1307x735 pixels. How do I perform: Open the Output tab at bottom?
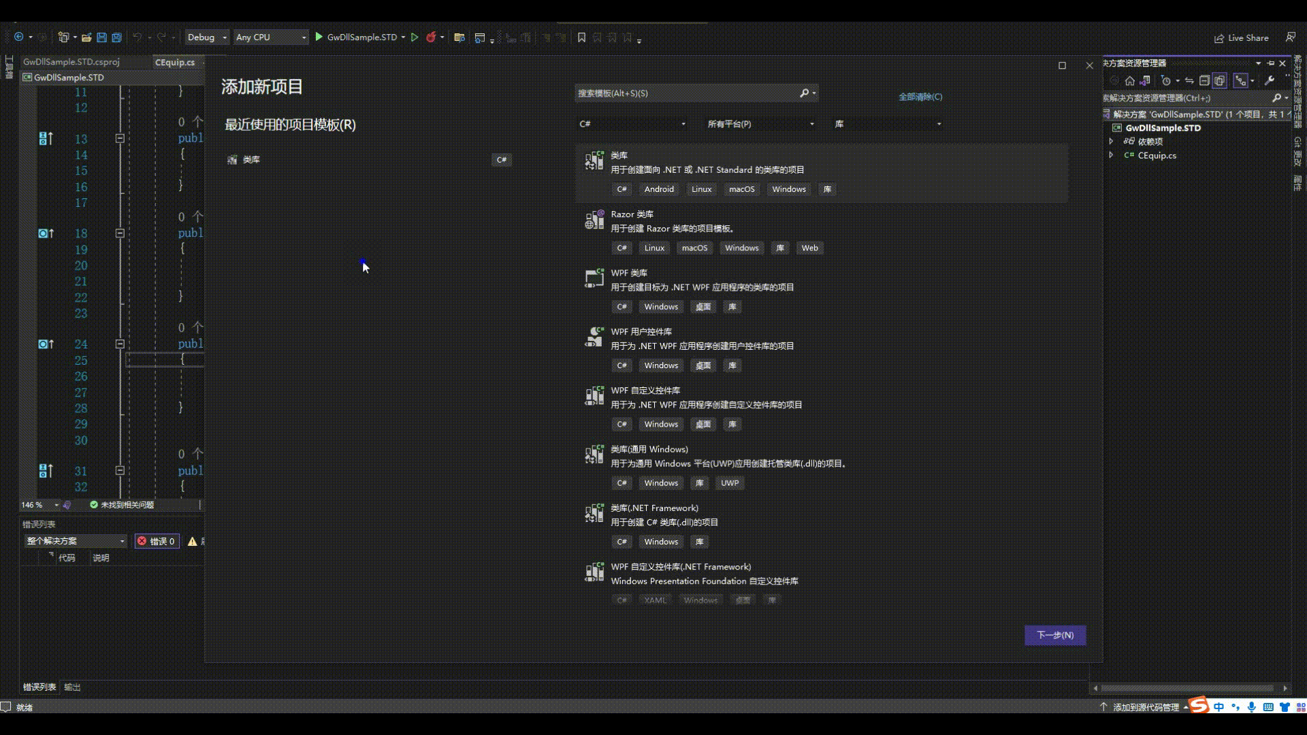pyautogui.click(x=72, y=687)
